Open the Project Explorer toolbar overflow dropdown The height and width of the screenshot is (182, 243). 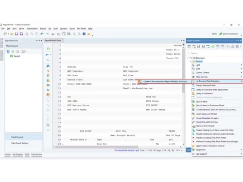(x=241, y=47)
